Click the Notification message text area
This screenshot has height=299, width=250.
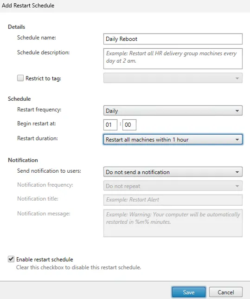[173, 223]
